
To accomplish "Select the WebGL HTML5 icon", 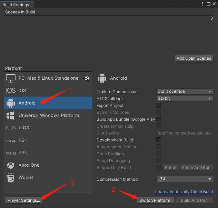I will 11,178.
